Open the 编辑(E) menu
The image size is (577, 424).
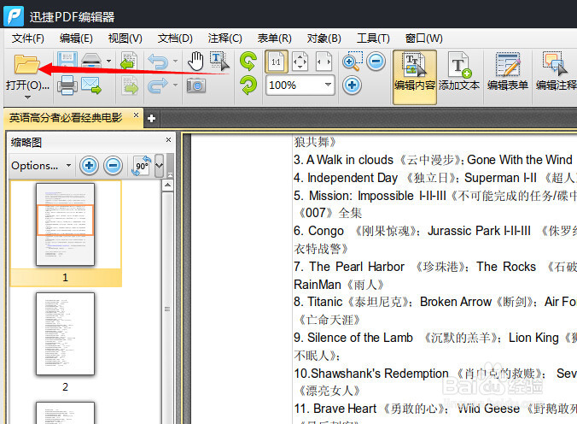(76, 38)
